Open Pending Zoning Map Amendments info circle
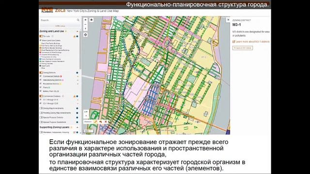310x174 pixels. (x=77, y=113)
